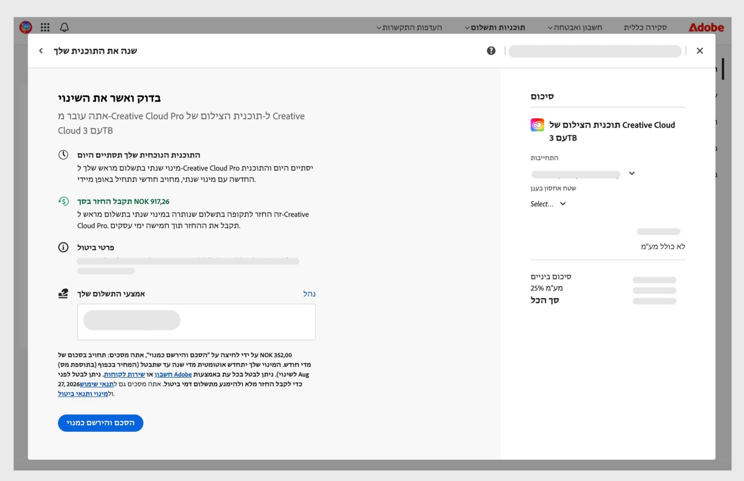Image resolution: width=744 pixels, height=481 pixels.
Task: Click the clock icon beside current plan ends
Action: [x=63, y=155]
